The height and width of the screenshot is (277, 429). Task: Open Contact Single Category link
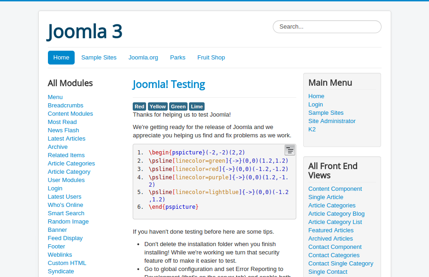point(341,264)
